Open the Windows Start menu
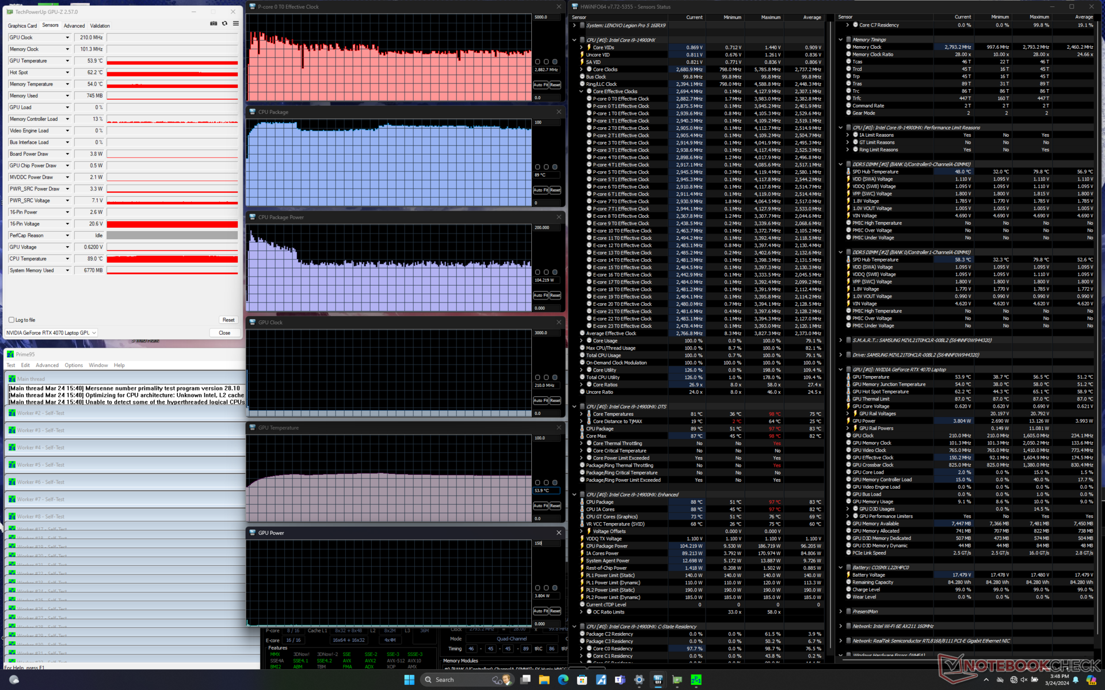Image resolution: width=1105 pixels, height=690 pixels. coord(409,680)
